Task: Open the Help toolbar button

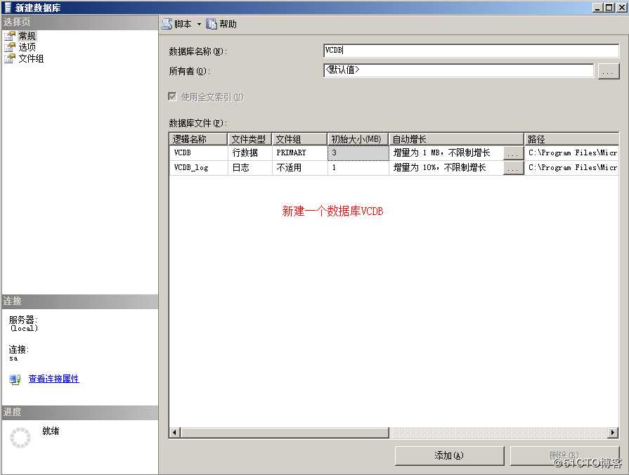Action: [x=221, y=24]
